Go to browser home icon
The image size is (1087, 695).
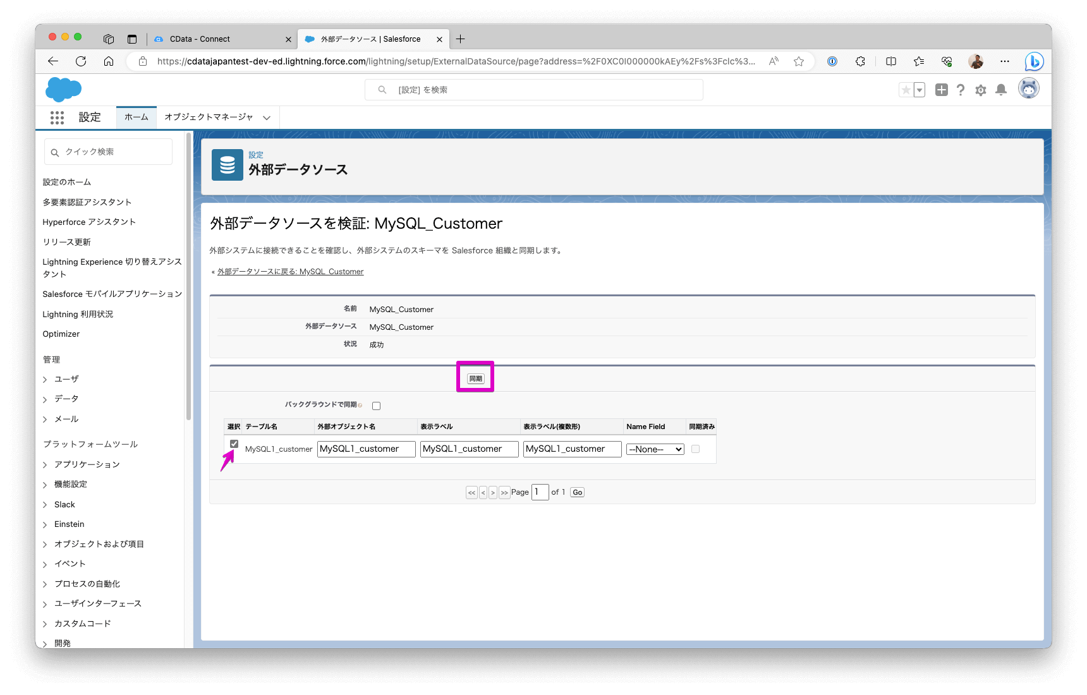(109, 61)
